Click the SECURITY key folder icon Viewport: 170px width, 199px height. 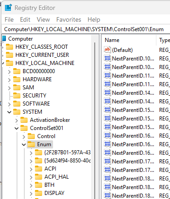click(x=17, y=96)
